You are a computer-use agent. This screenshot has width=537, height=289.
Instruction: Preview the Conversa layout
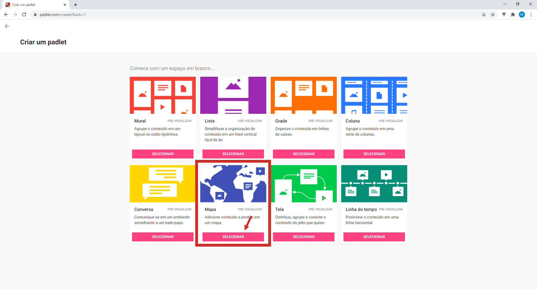click(x=180, y=209)
